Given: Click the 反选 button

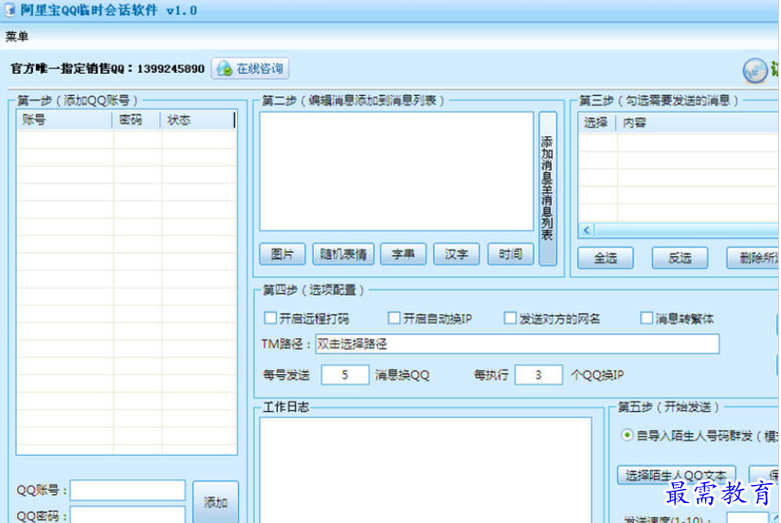Looking at the screenshot, I should click(680, 258).
